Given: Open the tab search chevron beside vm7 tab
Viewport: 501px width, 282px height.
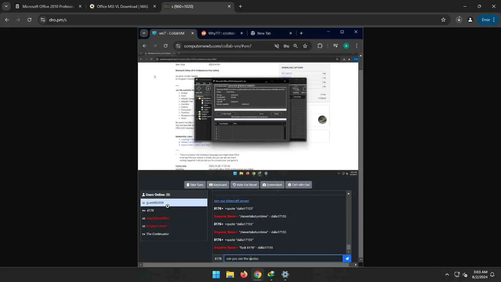Looking at the screenshot, I should coord(144,33).
